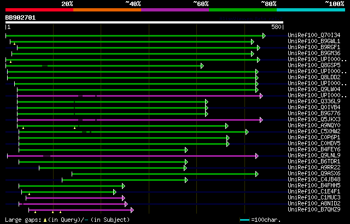This screenshot has height=224, width=350.
Task: Select the white BB902701 query sequence bar
Action: 144,22
